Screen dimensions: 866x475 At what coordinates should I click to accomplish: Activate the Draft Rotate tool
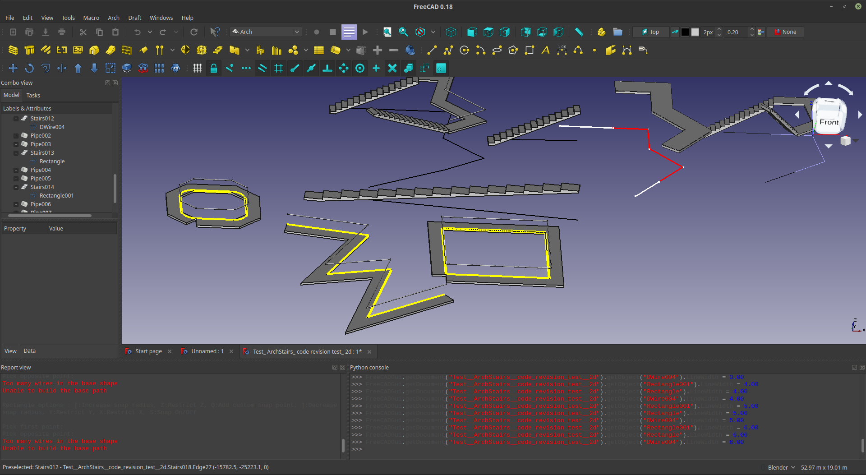(x=29, y=68)
